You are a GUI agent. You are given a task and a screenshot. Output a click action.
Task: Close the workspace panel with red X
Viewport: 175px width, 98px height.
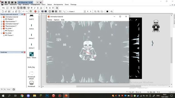point(24,14)
